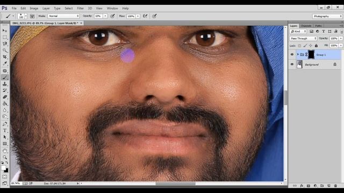Turn layer filtering switch on or off
Image resolution: width=344 pixels, height=193 pixels.
(x=342, y=32)
